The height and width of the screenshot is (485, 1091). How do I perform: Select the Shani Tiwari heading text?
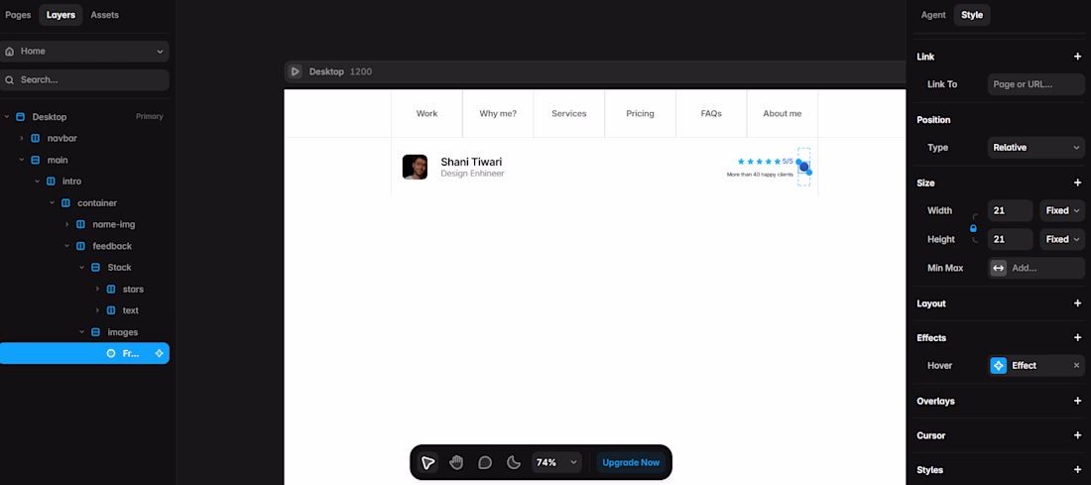471,162
